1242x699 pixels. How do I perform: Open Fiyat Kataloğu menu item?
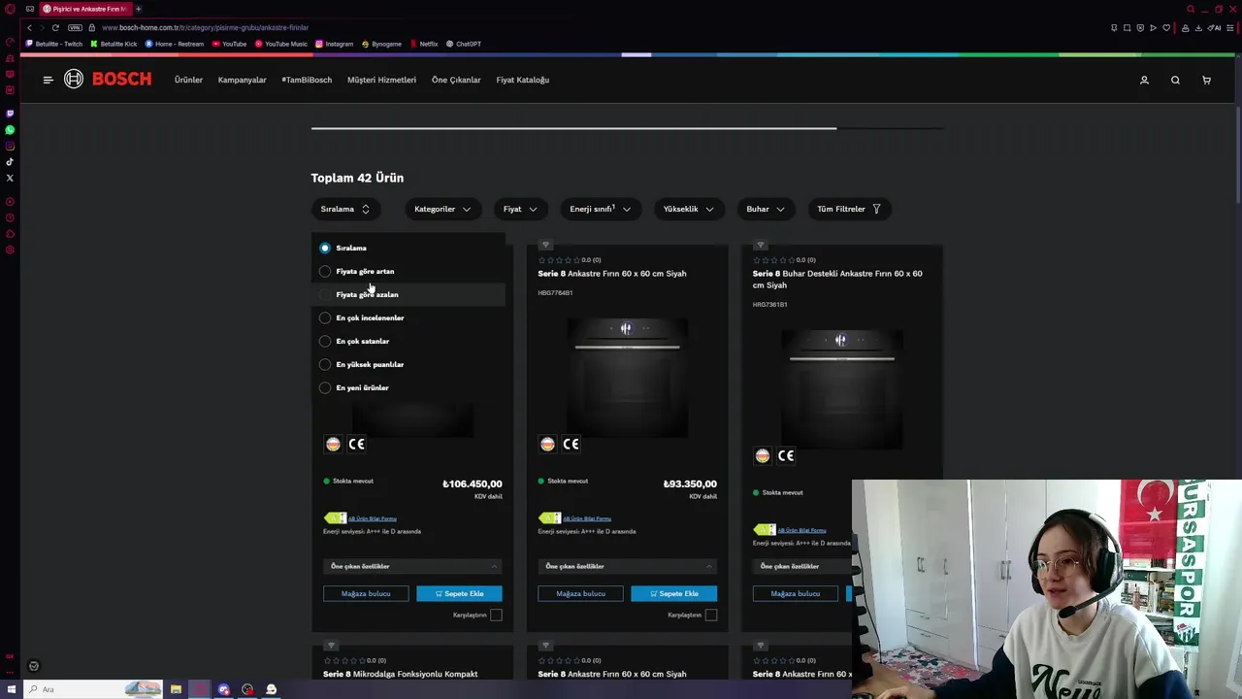click(x=522, y=80)
